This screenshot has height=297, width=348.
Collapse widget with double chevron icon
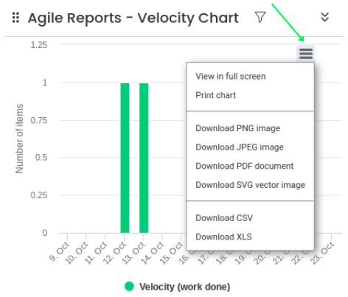point(325,17)
